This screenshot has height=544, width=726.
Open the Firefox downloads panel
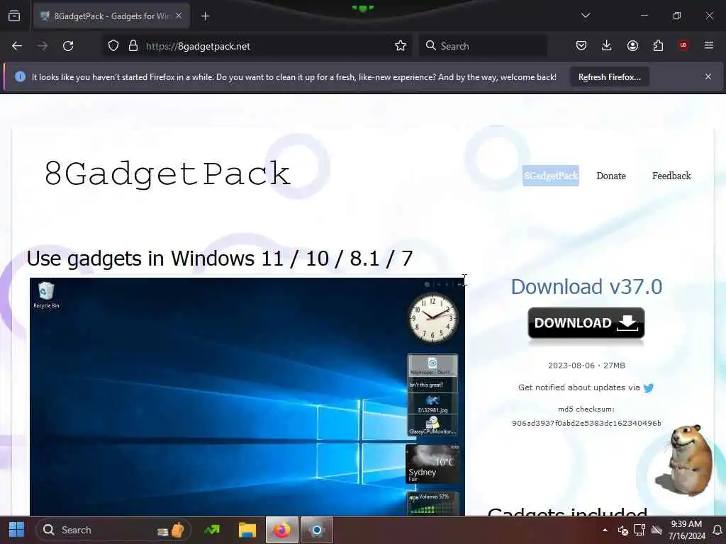pyautogui.click(x=607, y=45)
